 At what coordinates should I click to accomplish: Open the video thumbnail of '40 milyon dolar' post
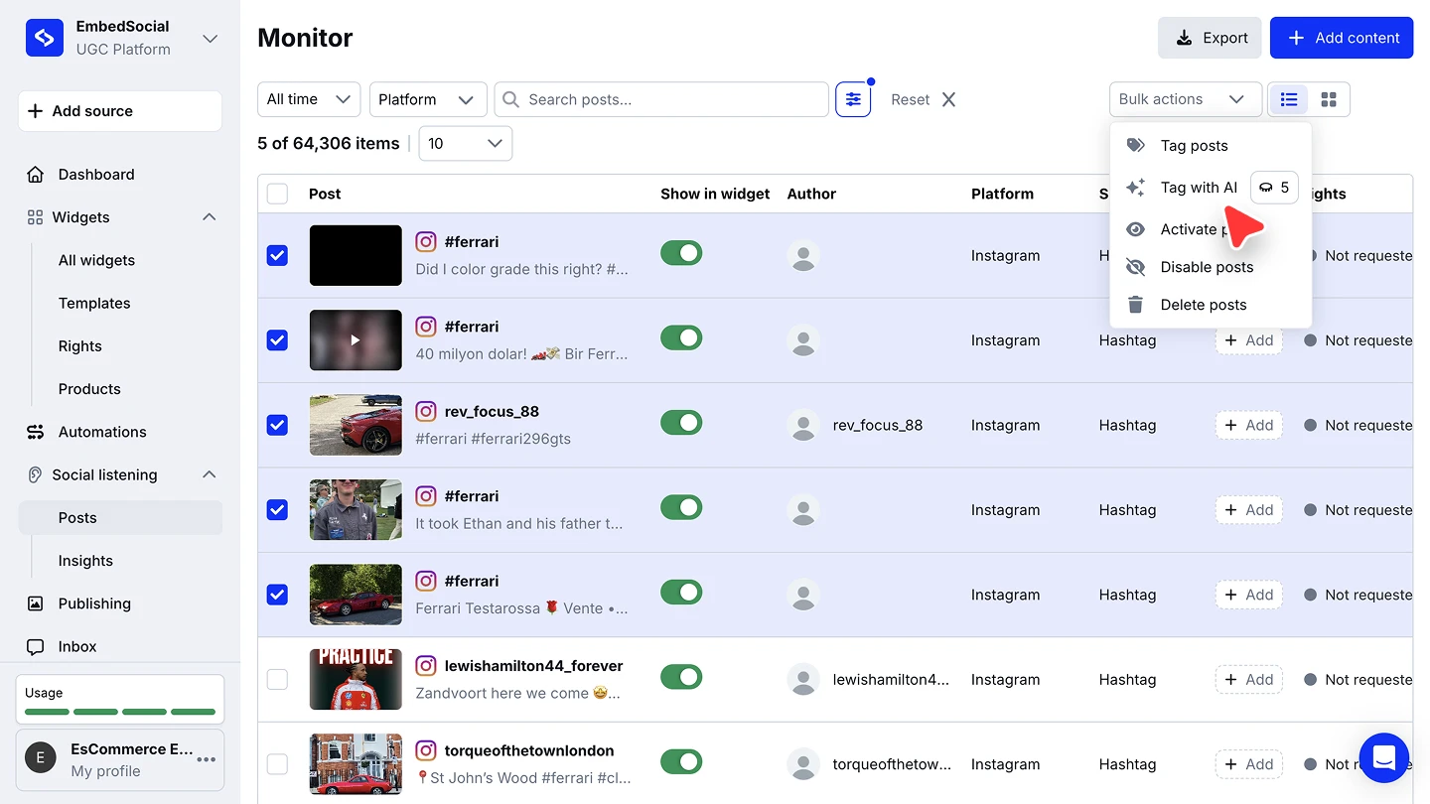[356, 340]
